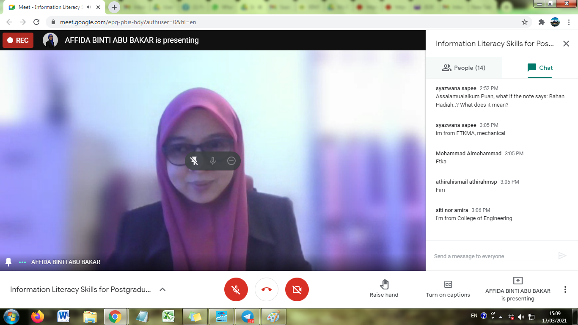Click the REC recording indicator

tap(18, 40)
